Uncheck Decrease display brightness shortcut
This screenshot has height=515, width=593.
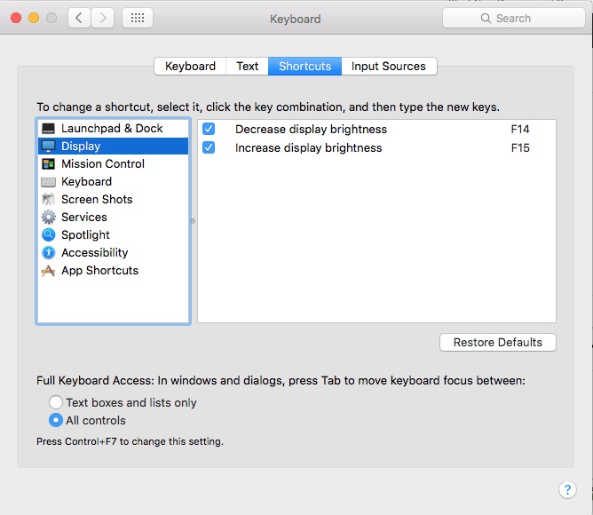coord(209,129)
